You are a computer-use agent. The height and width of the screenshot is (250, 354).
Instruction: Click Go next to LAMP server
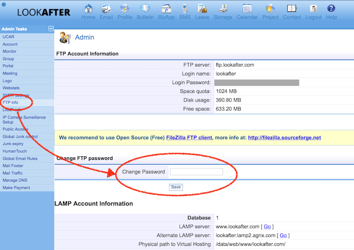[267, 227]
